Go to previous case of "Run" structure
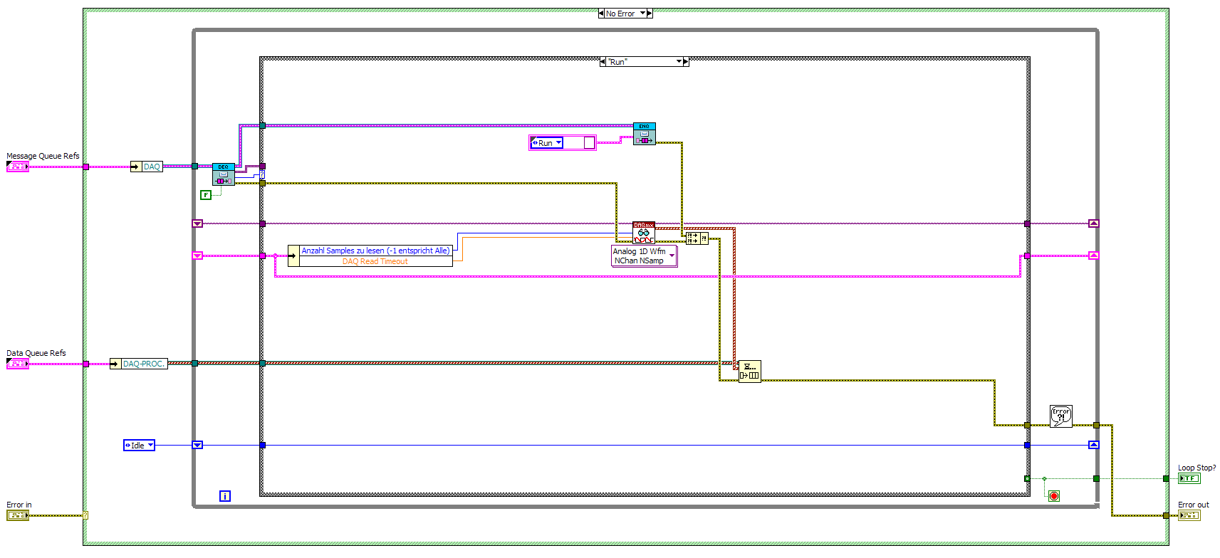Screen dimensions: 1220x558 tap(603, 62)
